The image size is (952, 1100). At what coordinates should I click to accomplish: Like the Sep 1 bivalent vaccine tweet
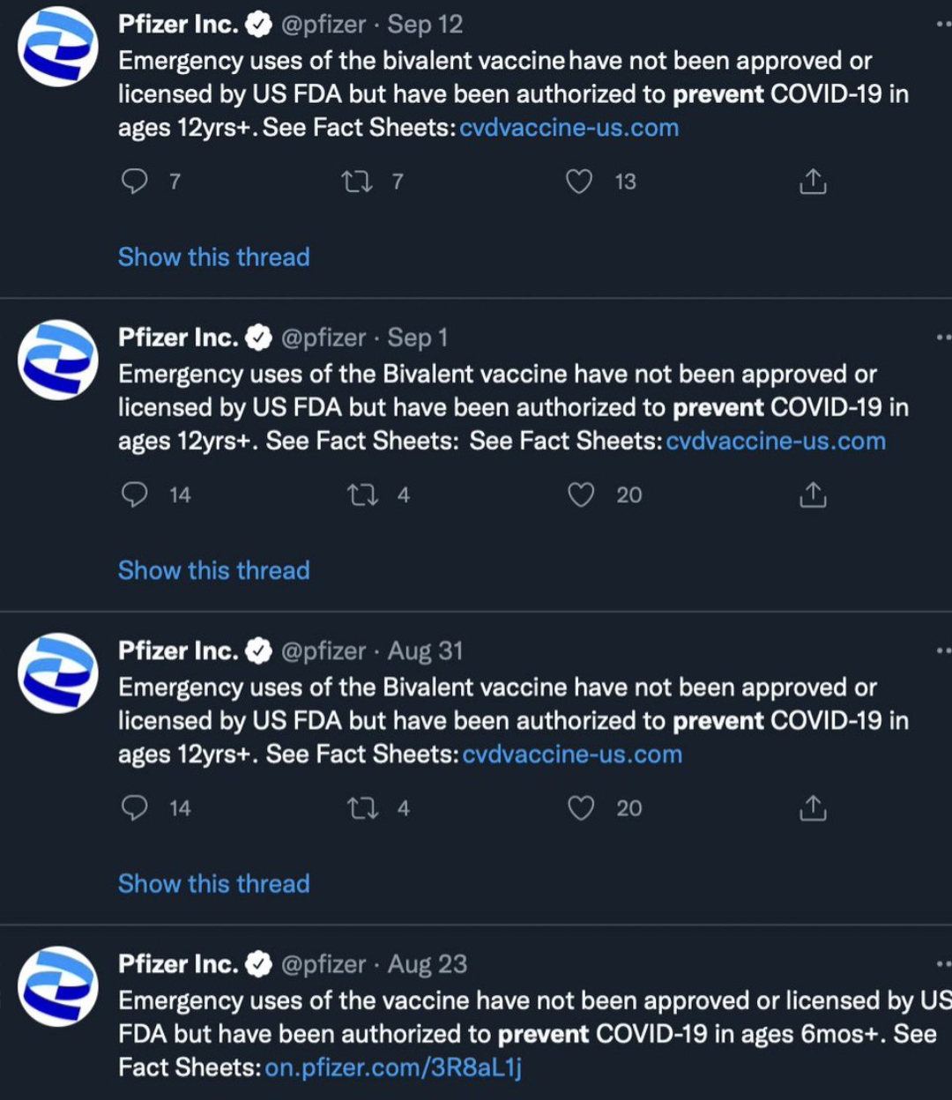pos(581,494)
